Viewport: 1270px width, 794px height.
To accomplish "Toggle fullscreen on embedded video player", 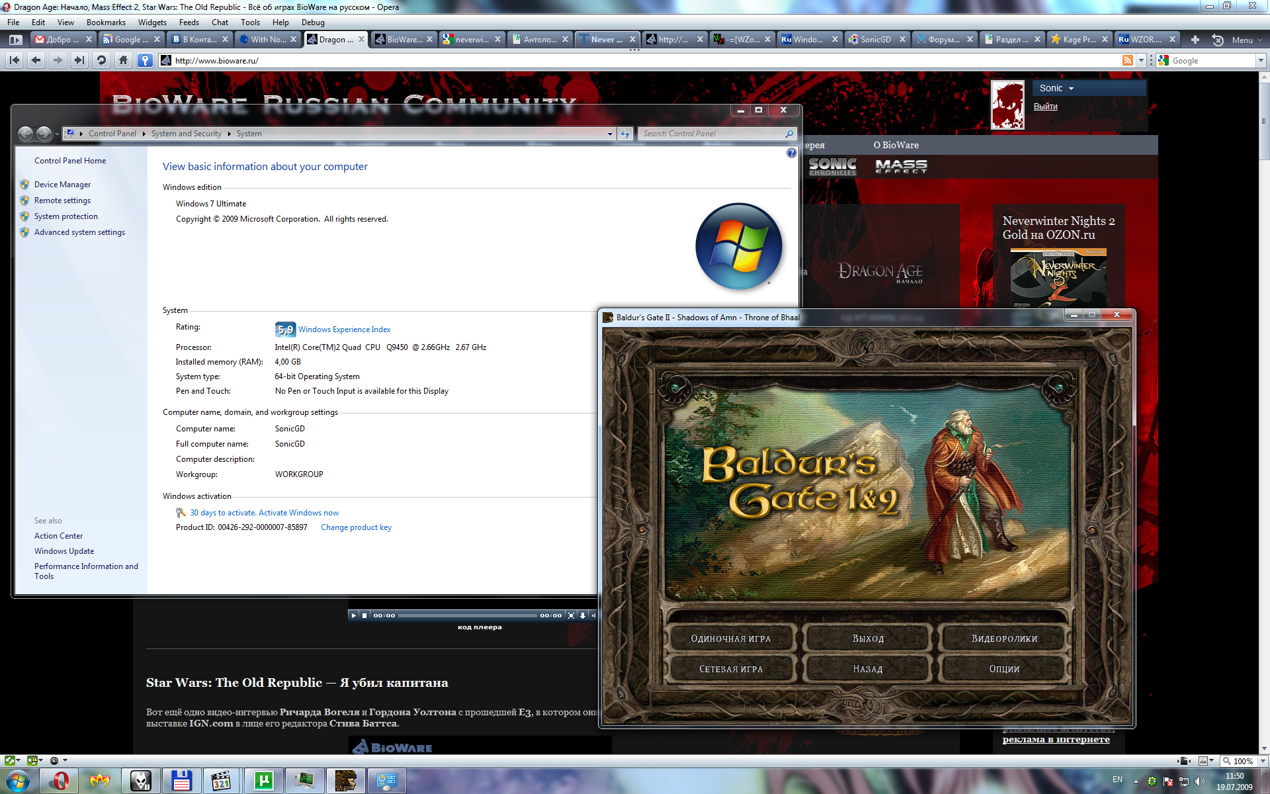I will point(571,615).
